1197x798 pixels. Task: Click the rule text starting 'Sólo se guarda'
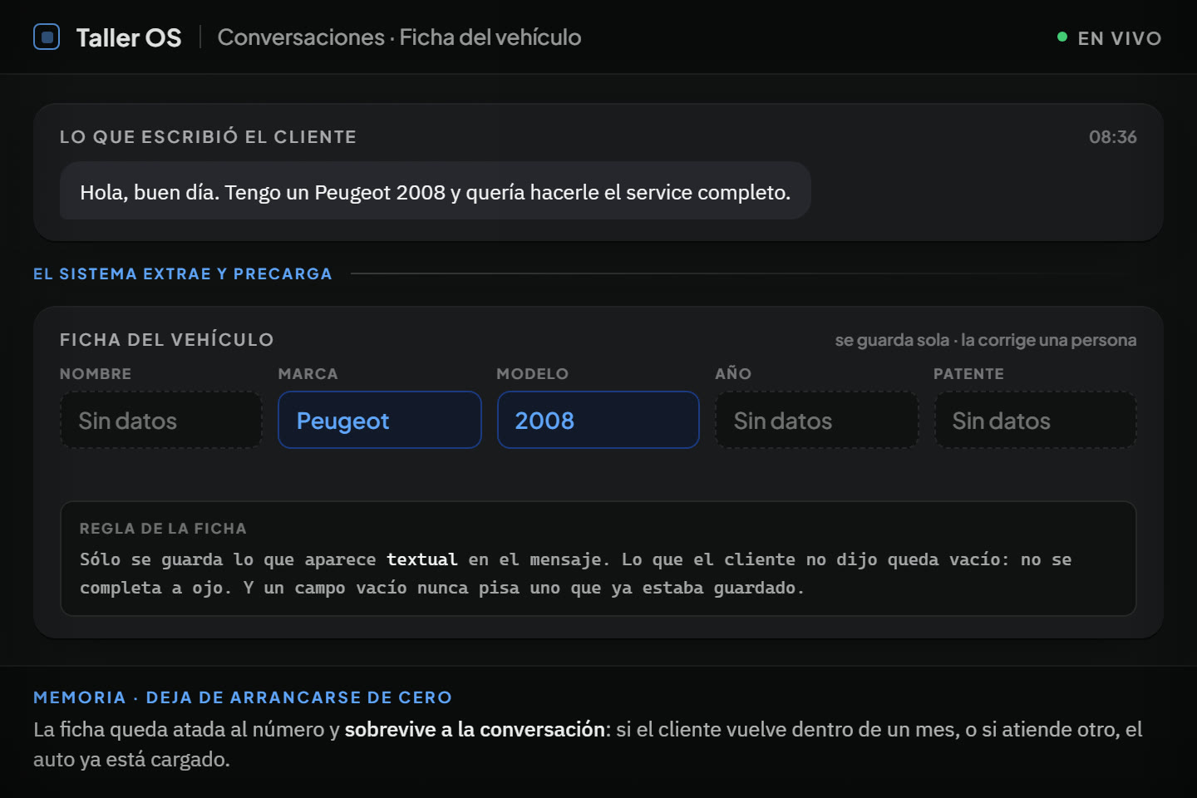(575, 574)
